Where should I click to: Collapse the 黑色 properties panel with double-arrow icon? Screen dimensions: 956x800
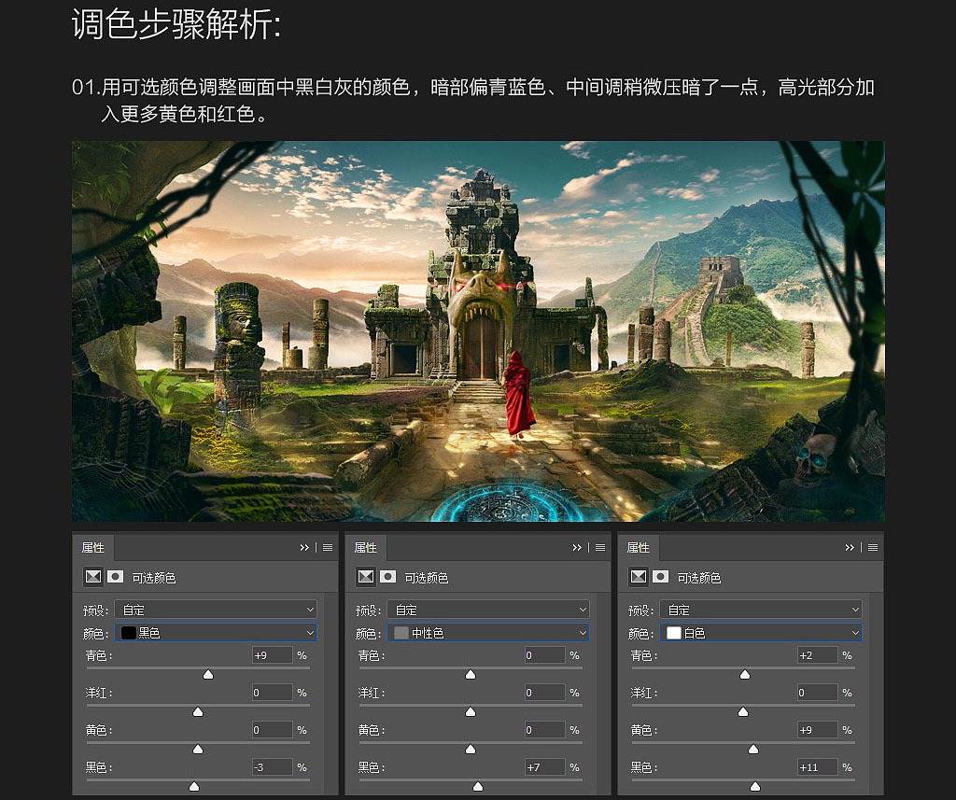pos(304,548)
